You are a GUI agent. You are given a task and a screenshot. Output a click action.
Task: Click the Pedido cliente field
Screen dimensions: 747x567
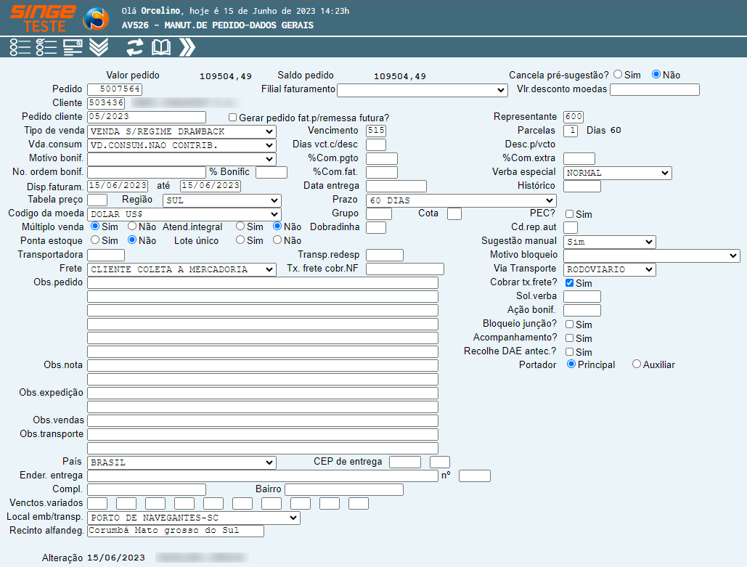click(x=147, y=117)
